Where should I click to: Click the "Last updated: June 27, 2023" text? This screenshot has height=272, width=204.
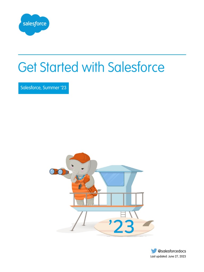pyautogui.click(x=168, y=257)
